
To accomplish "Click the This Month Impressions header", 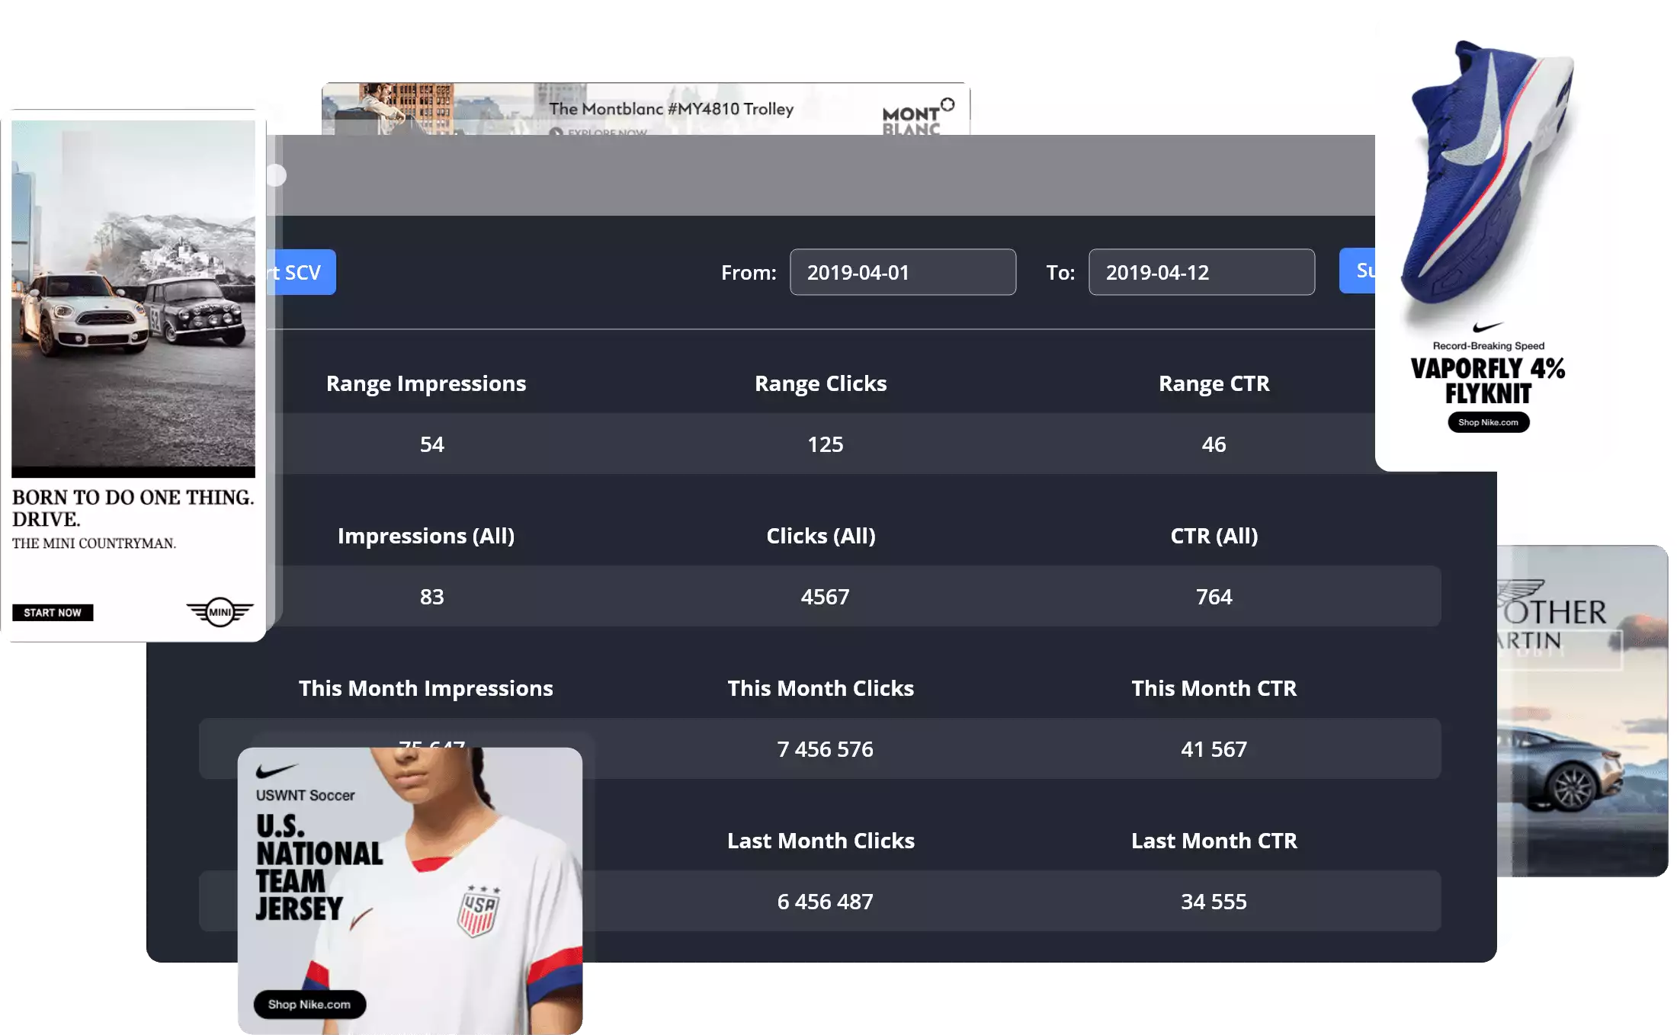I will 426,688.
